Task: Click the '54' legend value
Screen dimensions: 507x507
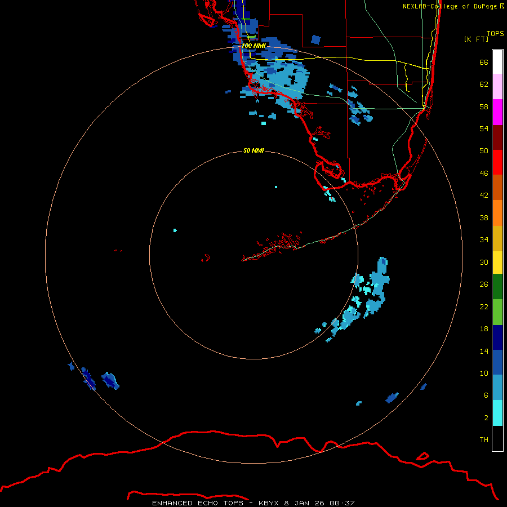Action: pyautogui.click(x=484, y=128)
